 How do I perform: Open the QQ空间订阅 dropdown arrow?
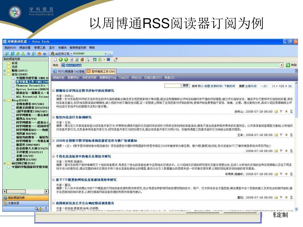(71, 54)
